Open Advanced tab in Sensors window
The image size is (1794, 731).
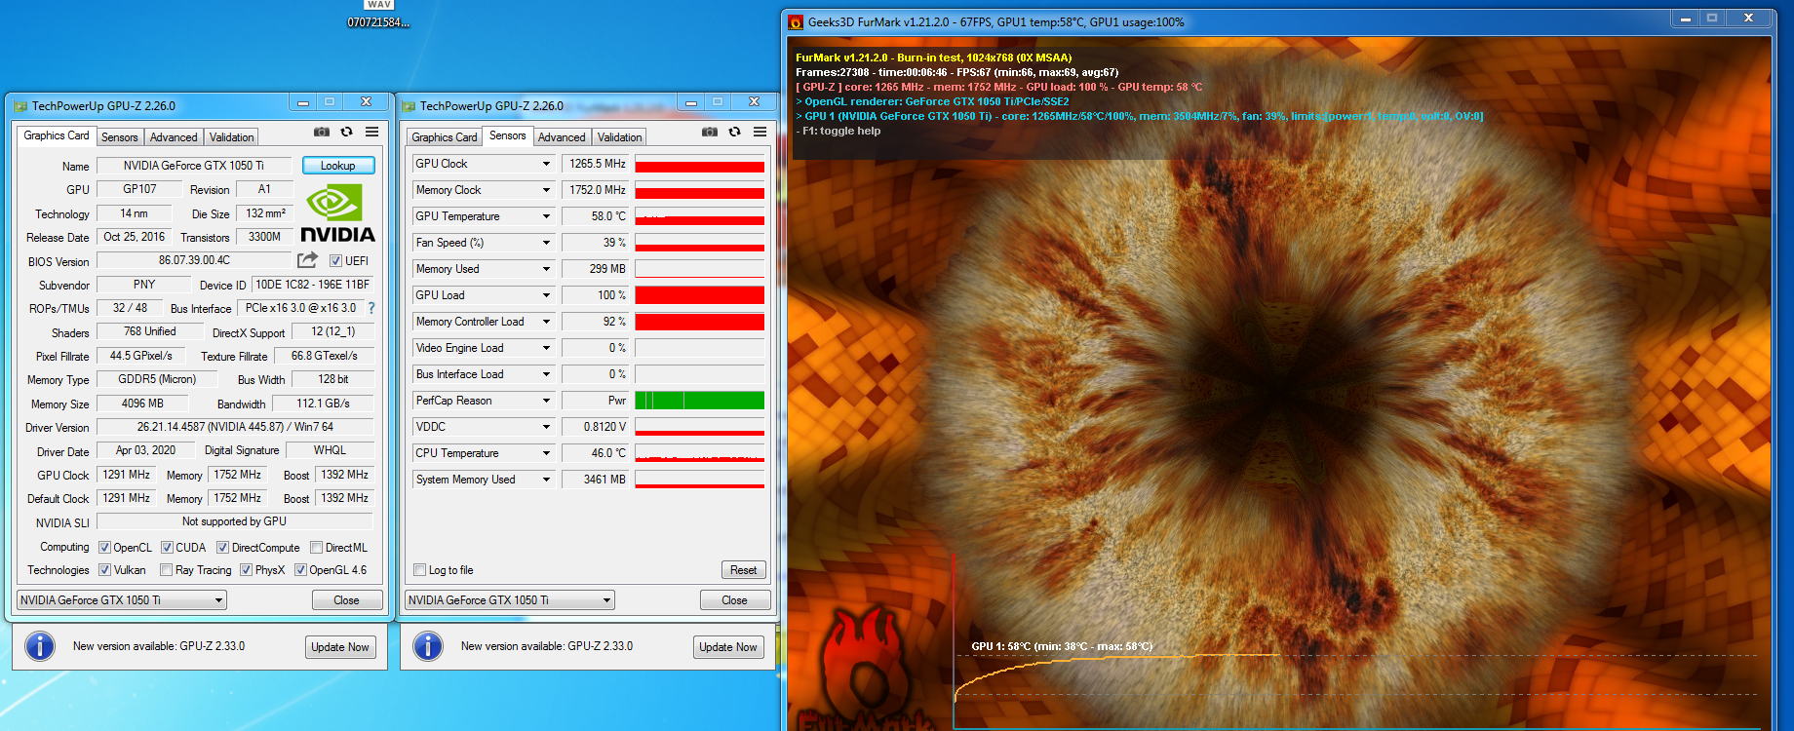point(562,137)
